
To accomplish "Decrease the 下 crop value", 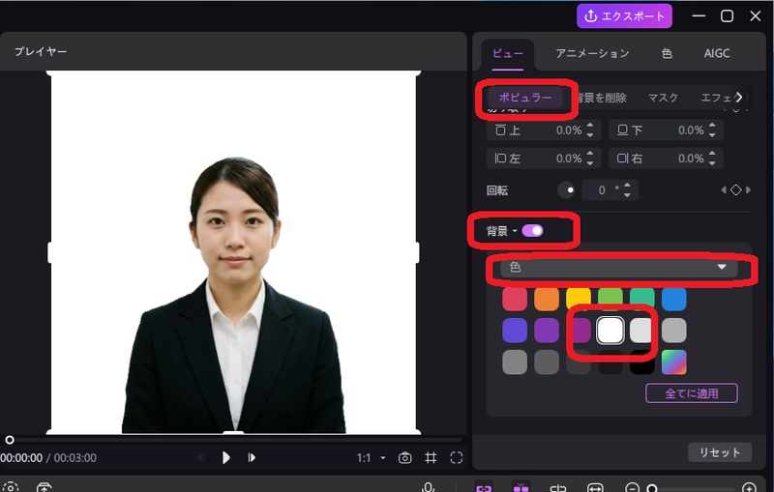I will [712, 134].
